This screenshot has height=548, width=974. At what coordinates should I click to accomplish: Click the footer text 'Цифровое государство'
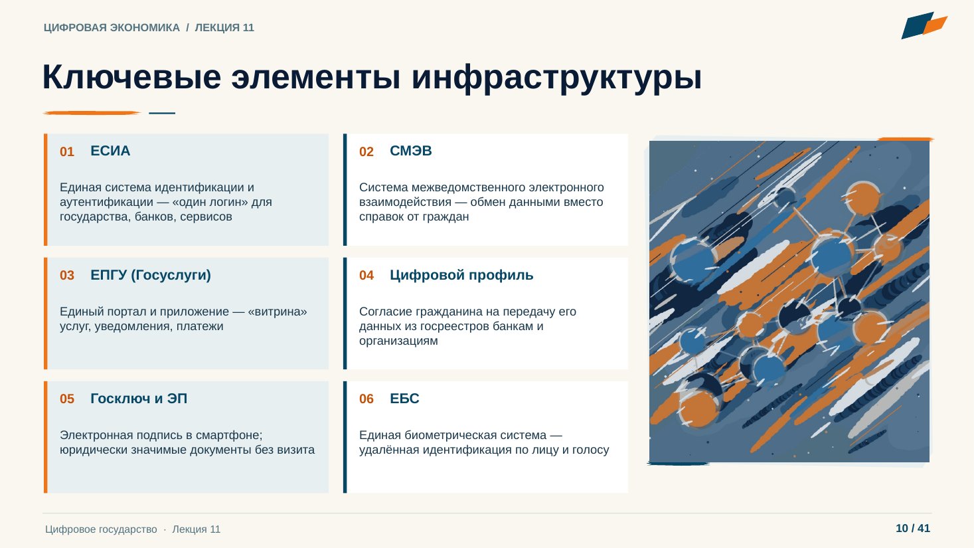(x=101, y=529)
